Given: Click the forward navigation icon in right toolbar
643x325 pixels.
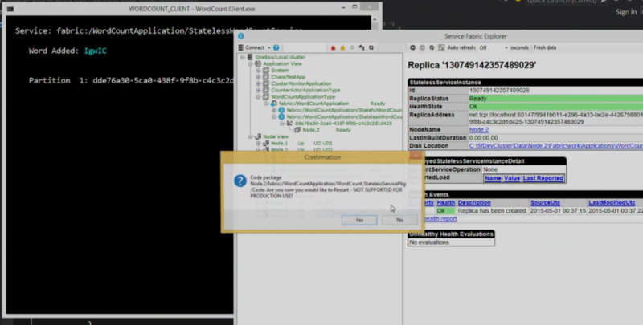Looking at the screenshot, I should click(x=422, y=47).
